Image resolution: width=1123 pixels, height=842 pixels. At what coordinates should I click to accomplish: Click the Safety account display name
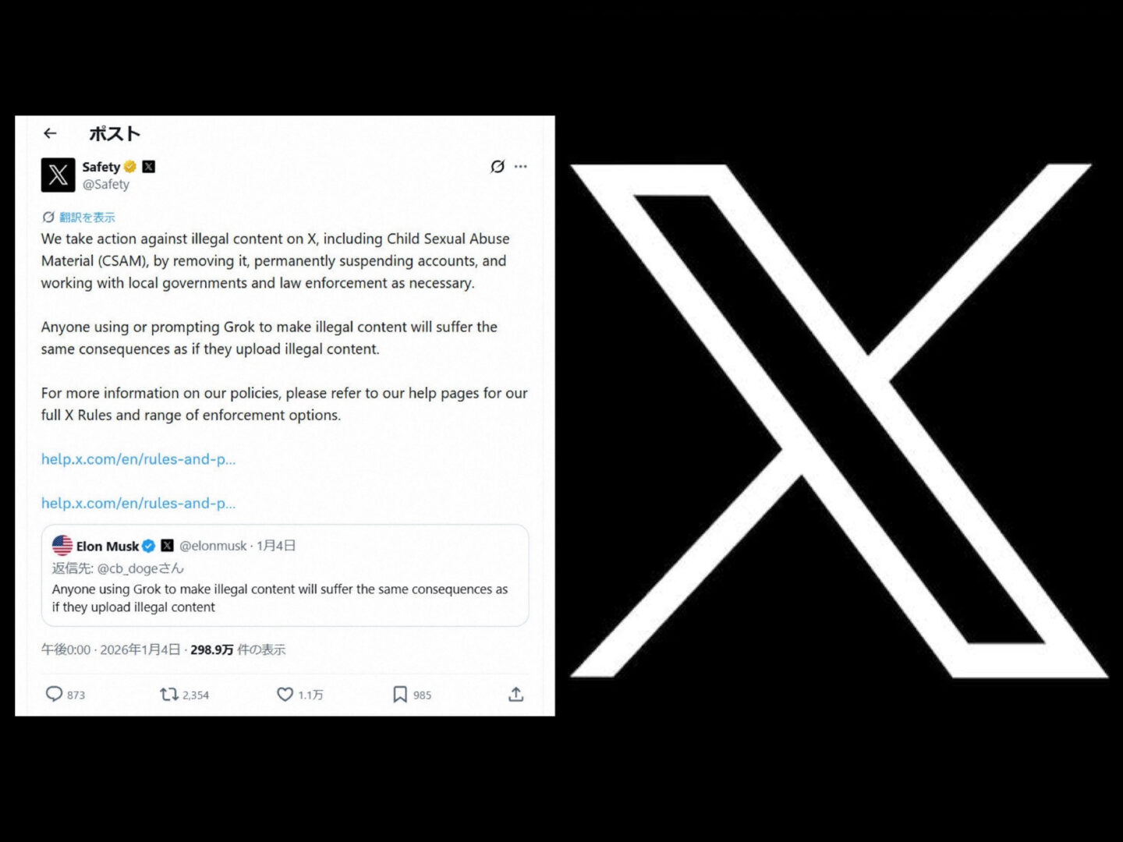[101, 167]
